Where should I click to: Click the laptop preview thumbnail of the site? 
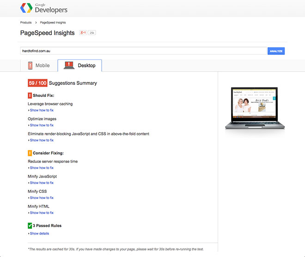pyautogui.click(x=255, y=108)
